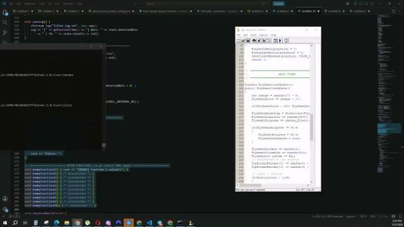Click the Pawno icon on the taskbar
The width and height of the screenshot is (404, 227).
191,223
